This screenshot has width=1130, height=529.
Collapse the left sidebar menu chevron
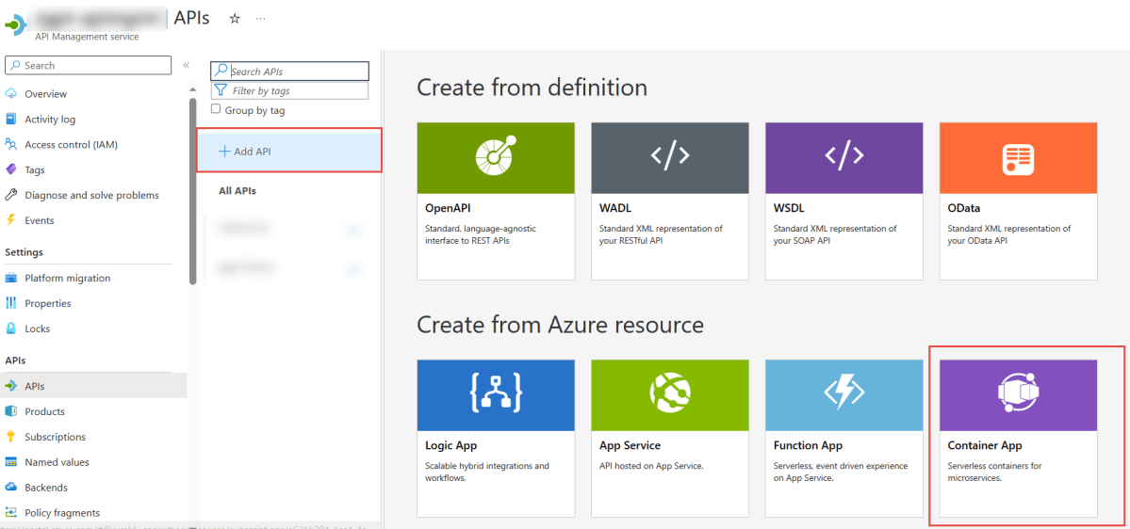coord(186,65)
